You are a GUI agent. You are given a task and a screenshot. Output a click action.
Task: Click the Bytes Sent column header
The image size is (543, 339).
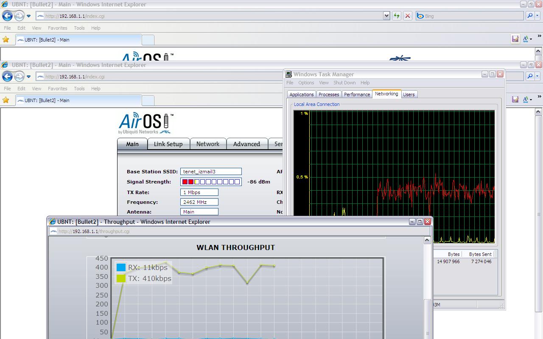point(480,254)
